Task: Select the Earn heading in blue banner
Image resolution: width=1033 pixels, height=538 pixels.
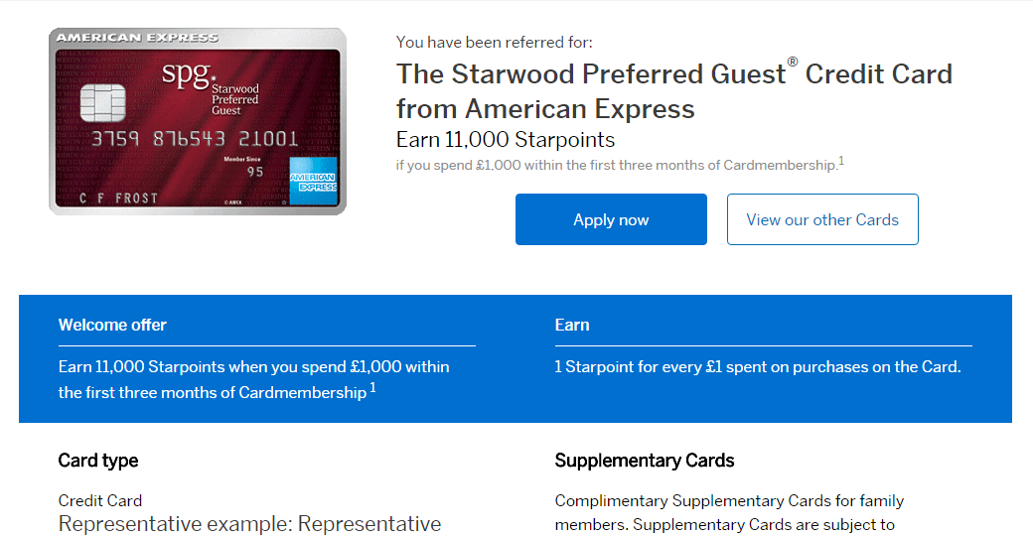Action: 572,325
